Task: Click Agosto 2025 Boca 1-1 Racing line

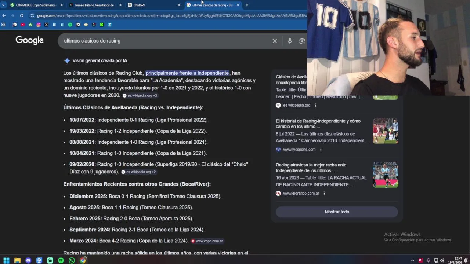Action: (131, 207)
